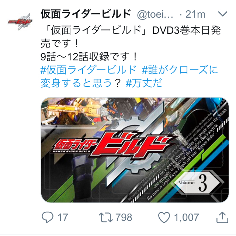The height and width of the screenshot is (236, 236).
Task: Click the tweet text about DVD3巻本日発売
Action: [x=131, y=37]
